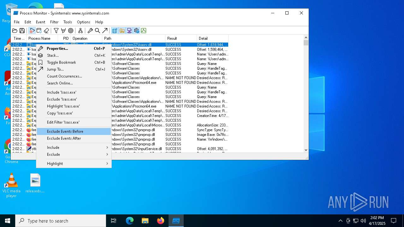This screenshot has height=227, width=404.
Task: Click the Find magnifier toolbar icon
Action: (x=98, y=31)
